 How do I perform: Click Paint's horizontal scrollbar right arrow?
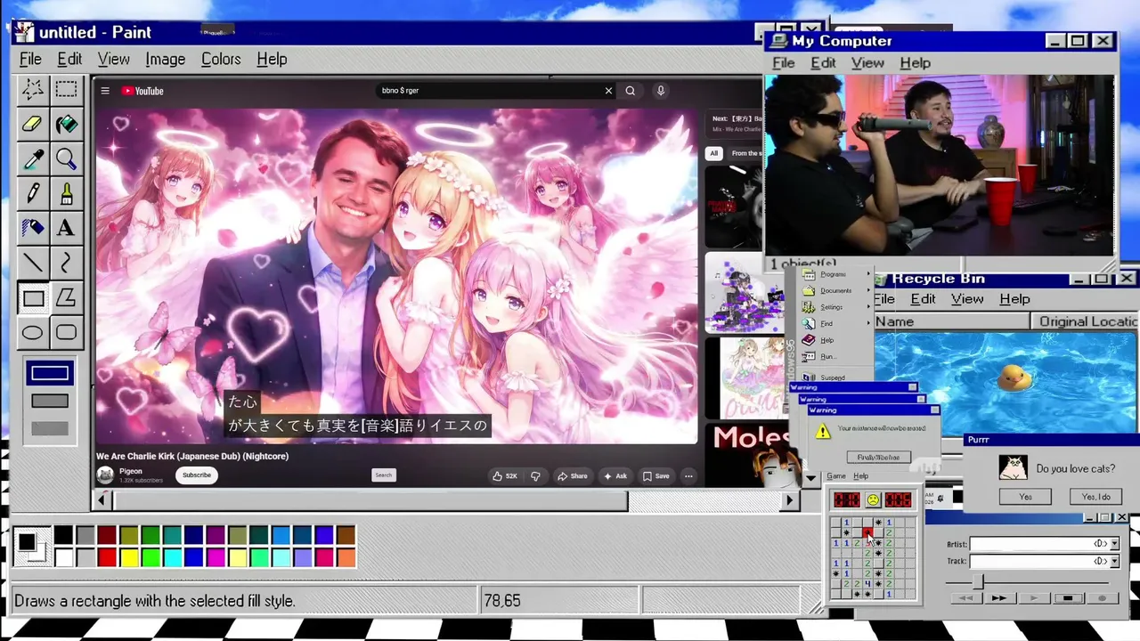tap(789, 501)
